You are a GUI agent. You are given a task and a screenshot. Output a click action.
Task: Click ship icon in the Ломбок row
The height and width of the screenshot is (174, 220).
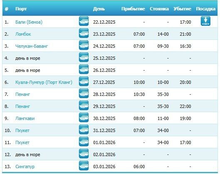point(84,33)
